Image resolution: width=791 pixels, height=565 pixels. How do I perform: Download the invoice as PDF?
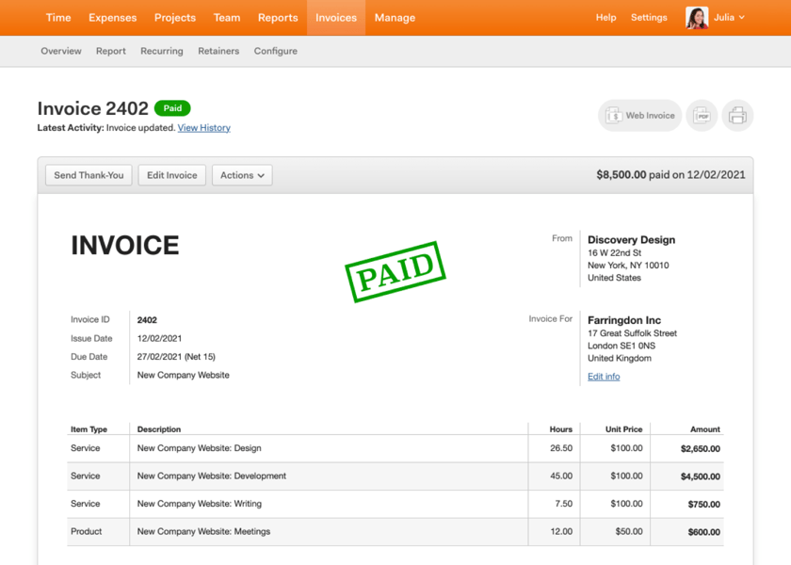pyautogui.click(x=702, y=116)
